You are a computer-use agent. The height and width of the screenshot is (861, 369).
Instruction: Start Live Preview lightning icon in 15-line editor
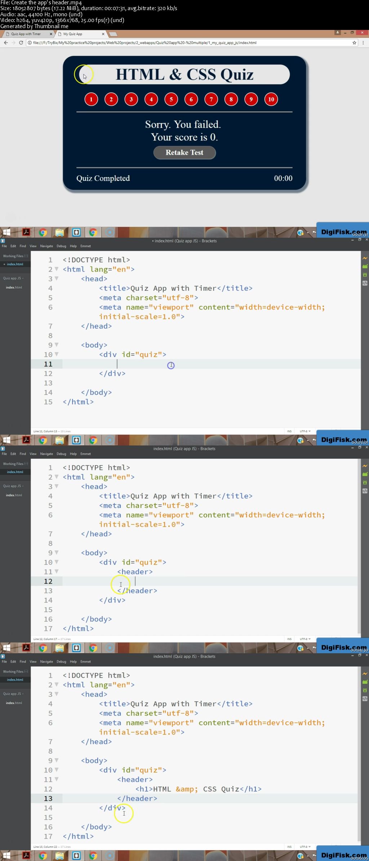click(x=365, y=258)
